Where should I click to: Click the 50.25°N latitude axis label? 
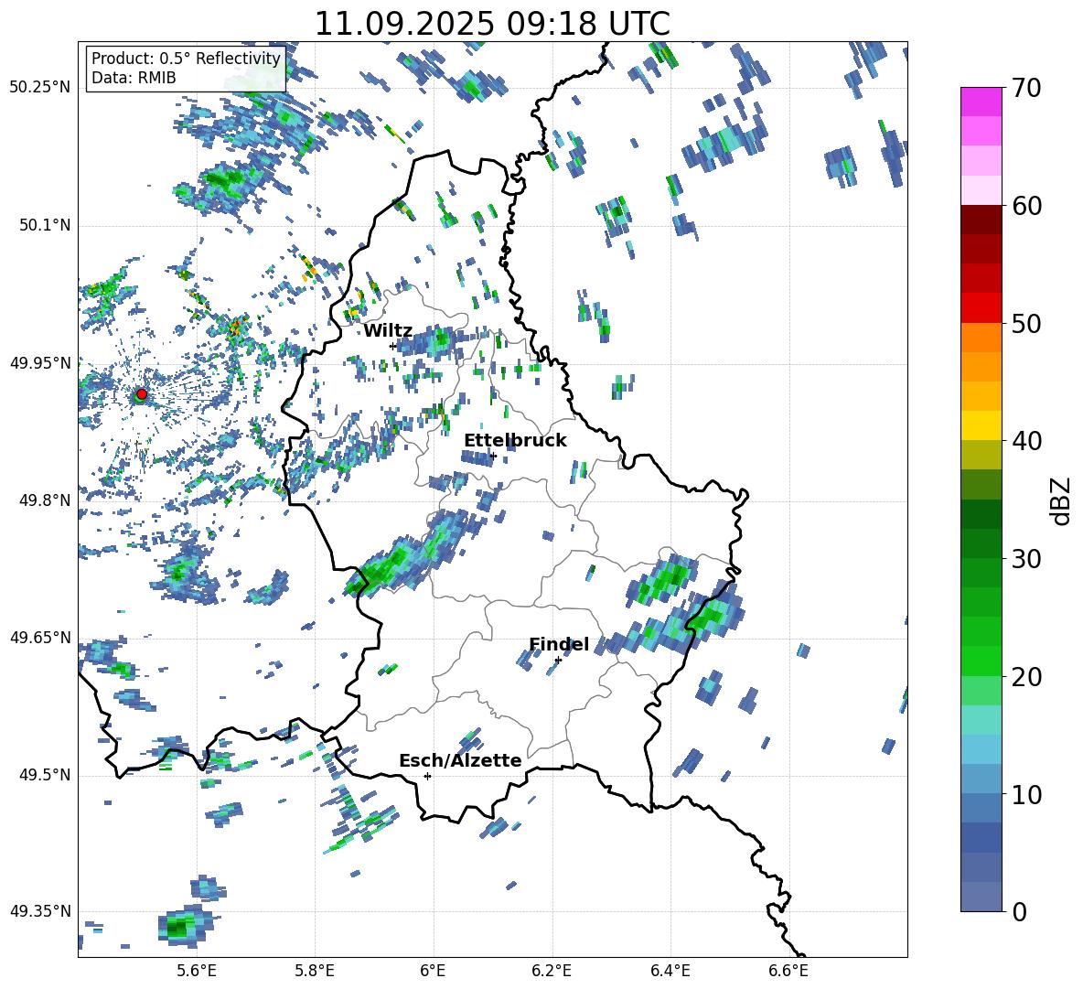[39, 88]
